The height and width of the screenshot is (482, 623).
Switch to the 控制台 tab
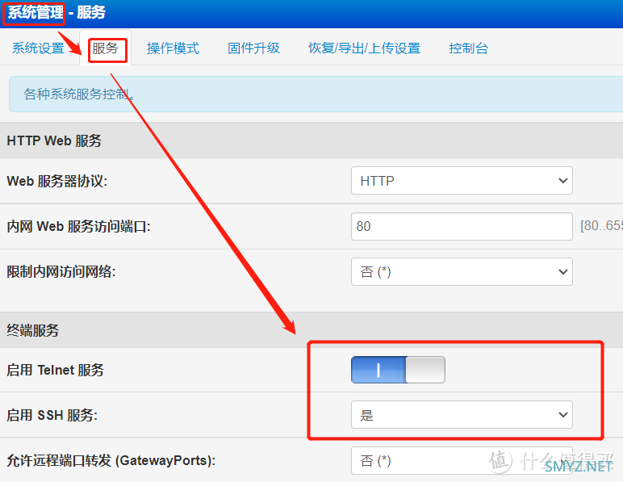[468, 48]
